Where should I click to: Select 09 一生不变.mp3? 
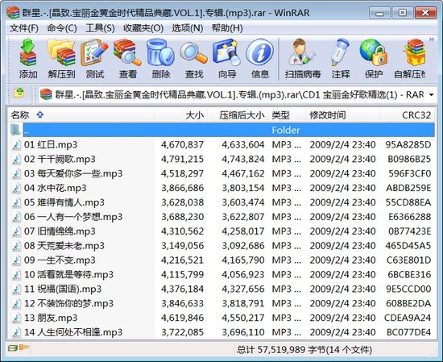point(221,260)
